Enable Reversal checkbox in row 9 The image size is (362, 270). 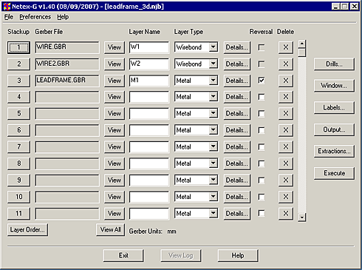262,180
